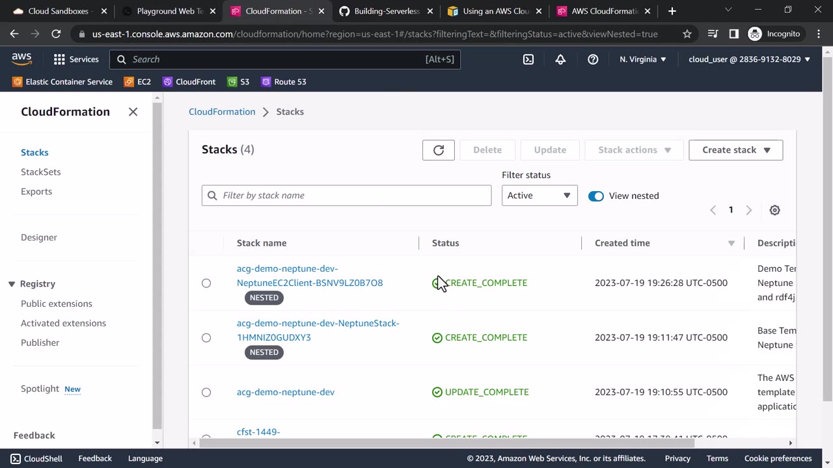Viewport: 833px width, 468px height.
Task: Select the NeptuneEC2Client stack radio button
Action: pos(206,283)
